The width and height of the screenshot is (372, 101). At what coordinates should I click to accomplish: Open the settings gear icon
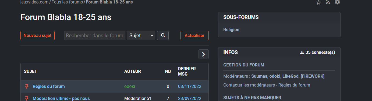337,2
